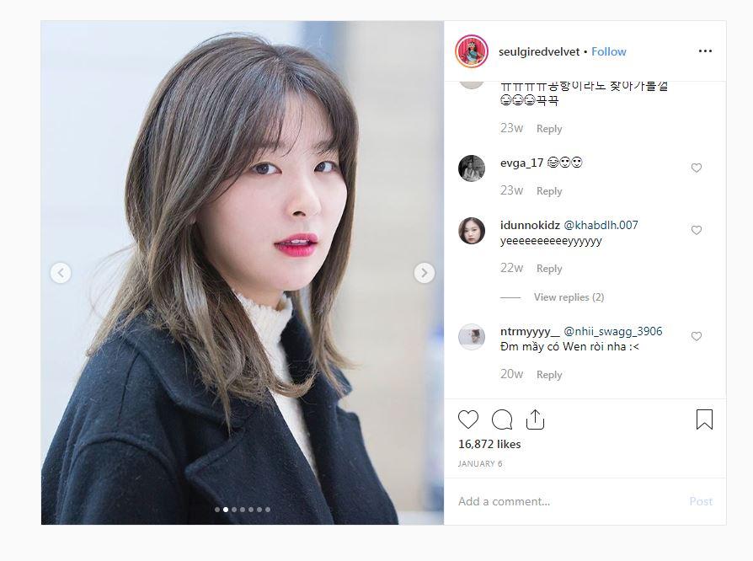The image size is (753, 561).
Task: Open the three-dot more options menu
Action: click(705, 51)
